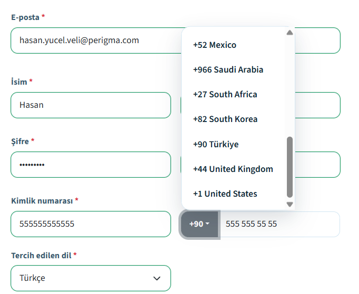Select +90 Türkiye country code
The width and height of the screenshot is (359, 294).
pos(216,144)
